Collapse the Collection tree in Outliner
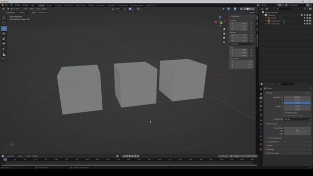The width and height of the screenshot is (313, 176). click(x=264, y=15)
